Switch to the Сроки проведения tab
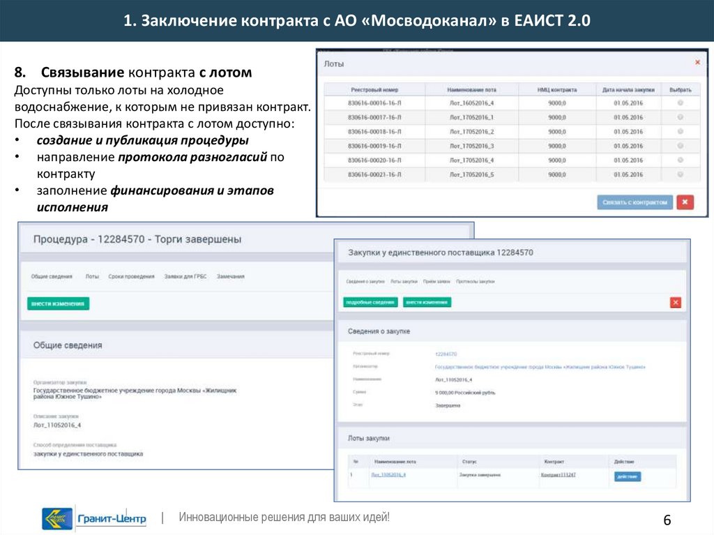The width and height of the screenshot is (714, 535). click(x=131, y=276)
